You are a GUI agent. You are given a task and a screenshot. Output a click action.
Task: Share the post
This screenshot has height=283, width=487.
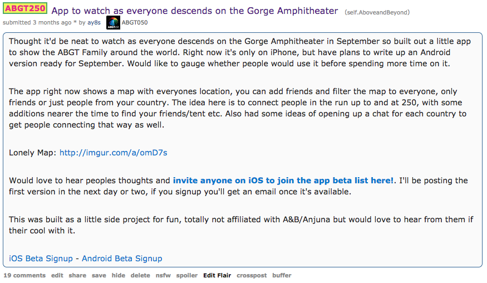pyautogui.click(x=77, y=276)
